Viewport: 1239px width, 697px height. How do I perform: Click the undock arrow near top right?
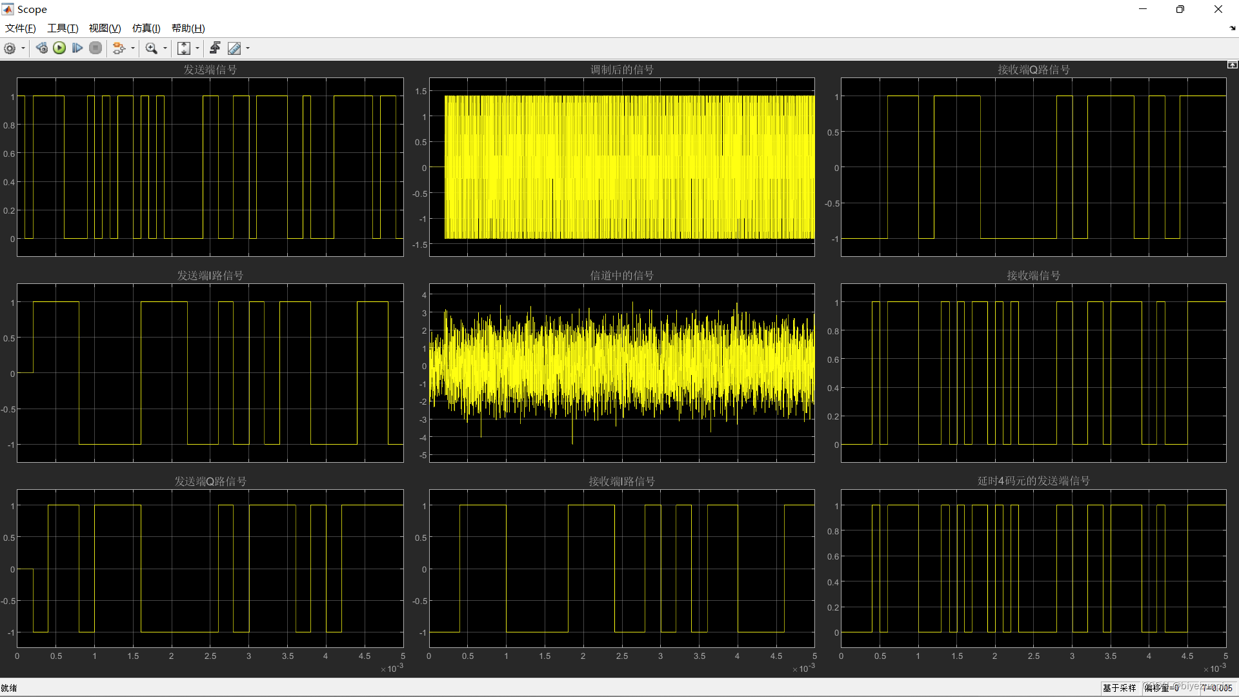click(x=1232, y=28)
